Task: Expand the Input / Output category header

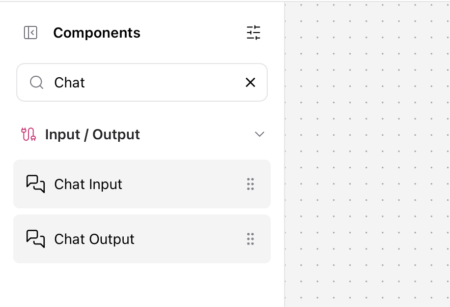Action: pos(92,134)
